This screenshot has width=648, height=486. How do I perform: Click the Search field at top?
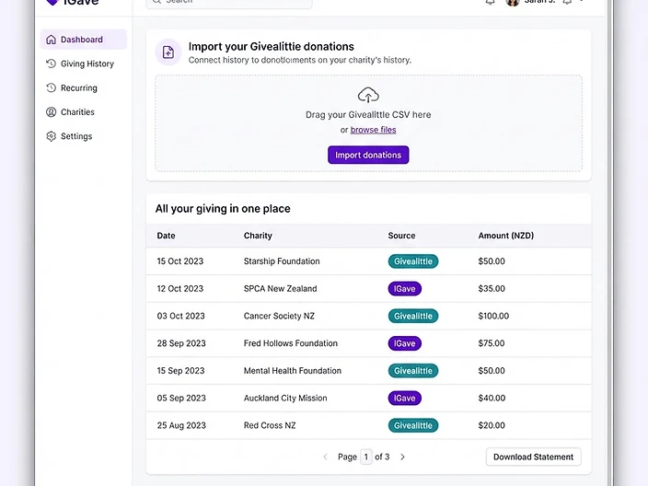229,2
